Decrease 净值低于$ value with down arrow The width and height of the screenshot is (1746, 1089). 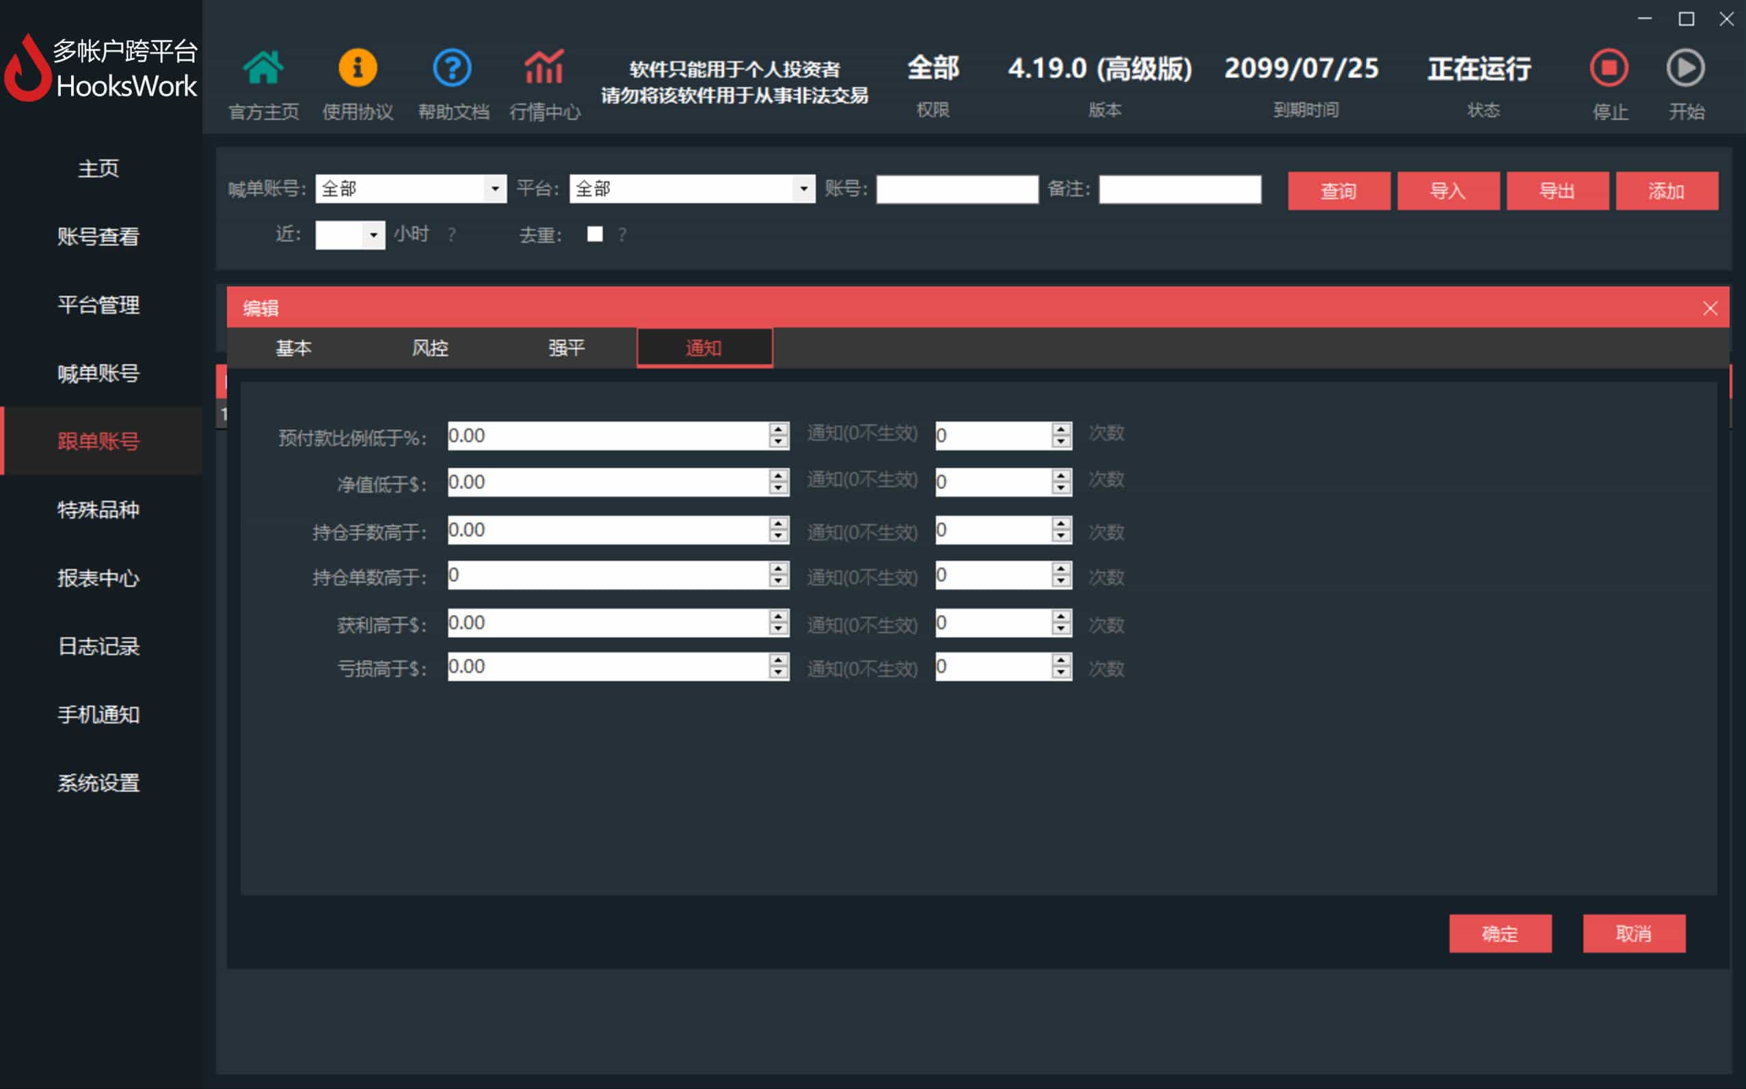click(x=778, y=489)
